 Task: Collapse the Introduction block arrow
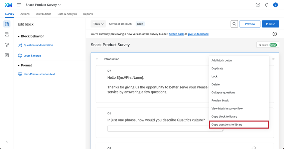(x=97, y=59)
